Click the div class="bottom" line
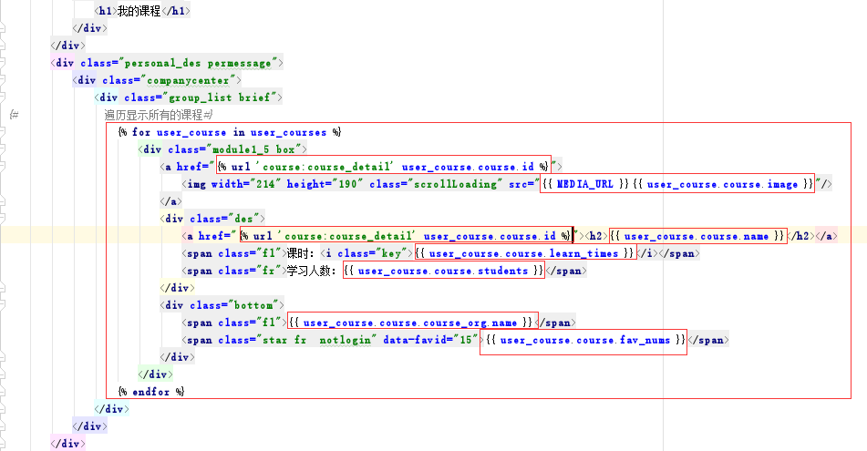 (222, 305)
